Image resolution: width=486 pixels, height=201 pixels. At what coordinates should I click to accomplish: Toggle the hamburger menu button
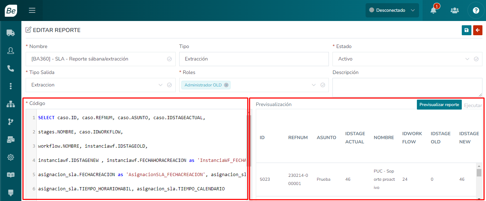32,10
